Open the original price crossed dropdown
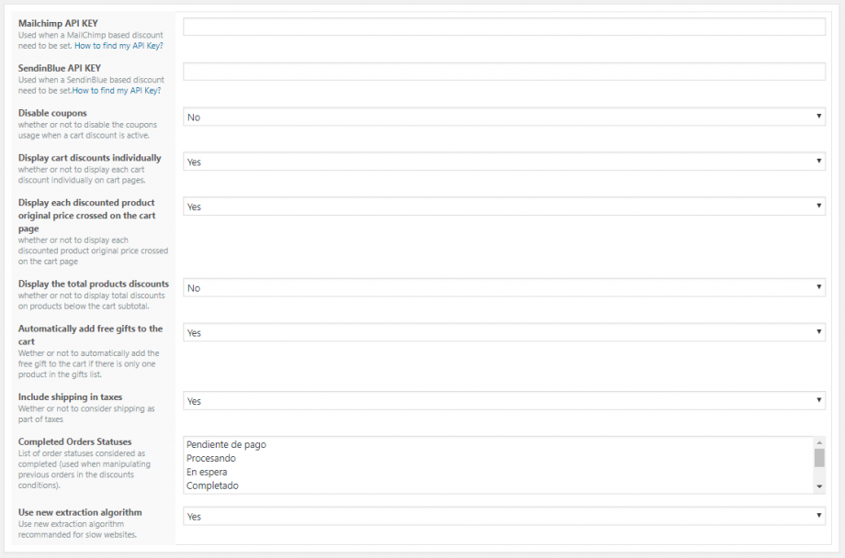The image size is (845, 558). click(x=503, y=206)
